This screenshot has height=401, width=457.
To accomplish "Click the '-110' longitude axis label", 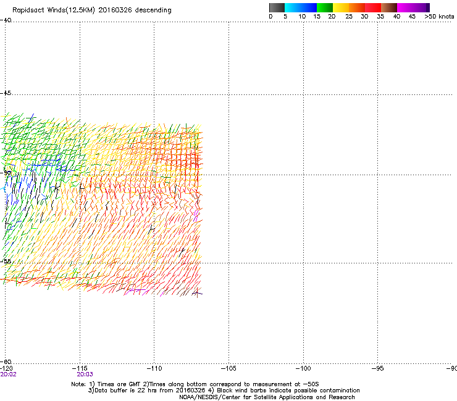I will [x=154, y=368].
